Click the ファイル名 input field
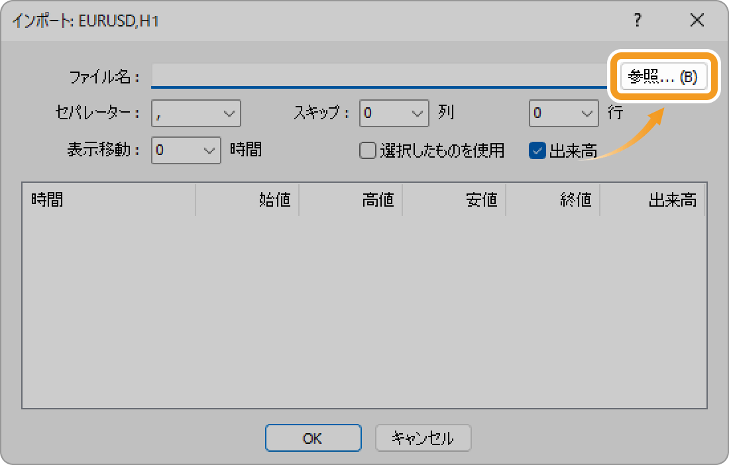This screenshot has width=729, height=465. point(379,76)
